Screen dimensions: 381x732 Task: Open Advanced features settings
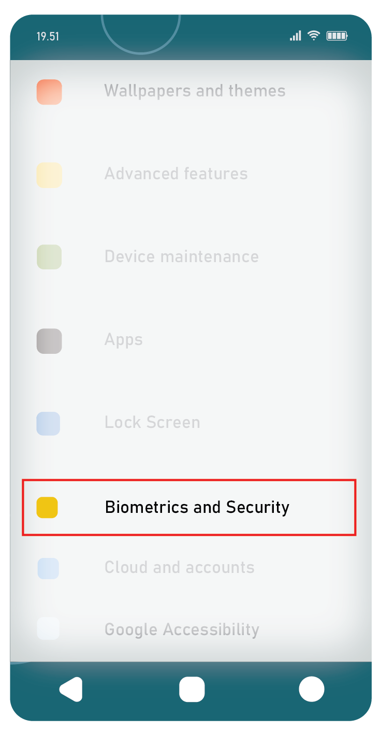pyautogui.click(x=176, y=174)
